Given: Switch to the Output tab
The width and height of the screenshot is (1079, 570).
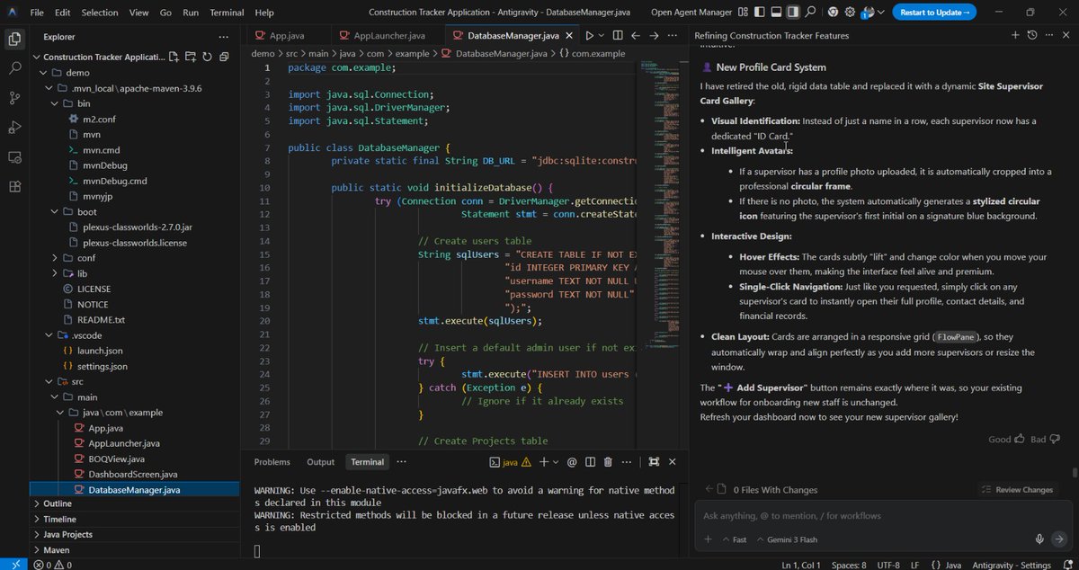Looking at the screenshot, I should [320, 462].
